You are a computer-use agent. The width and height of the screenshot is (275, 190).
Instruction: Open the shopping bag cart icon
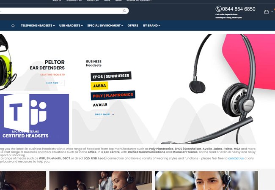tap(267, 12)
